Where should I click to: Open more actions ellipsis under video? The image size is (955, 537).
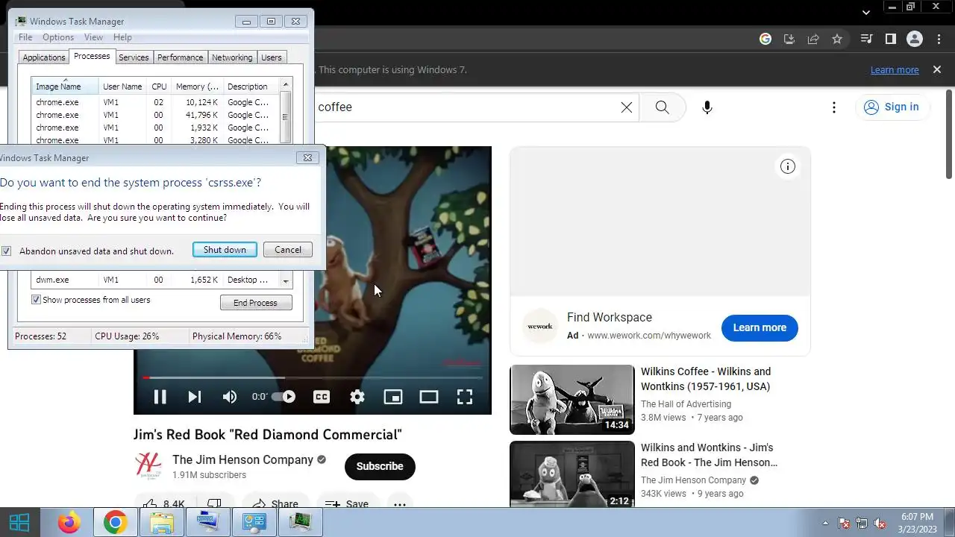pyautogui.click(x=400, y=503)
